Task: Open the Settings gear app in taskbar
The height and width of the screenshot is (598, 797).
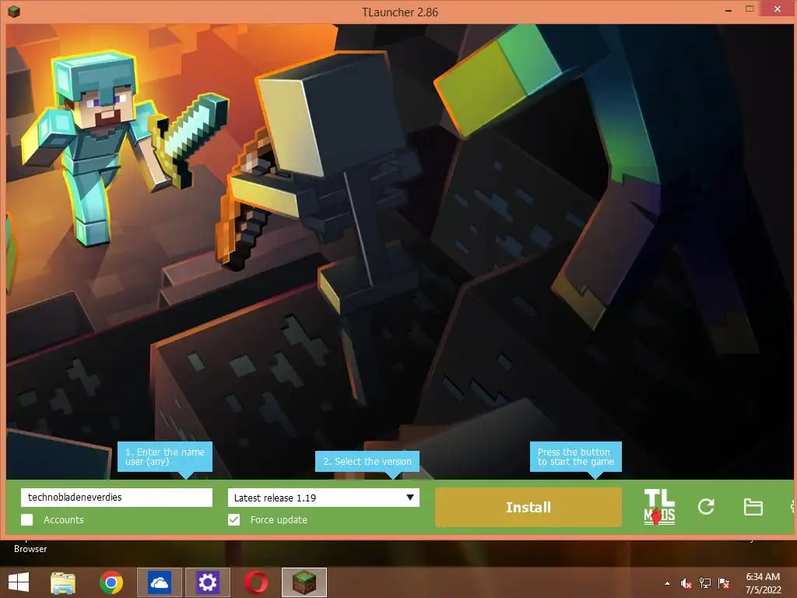Action: tap(207, 582)
